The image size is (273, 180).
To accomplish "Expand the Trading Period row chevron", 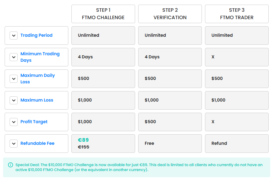I will pyautogui.click(x=14, y=36).
